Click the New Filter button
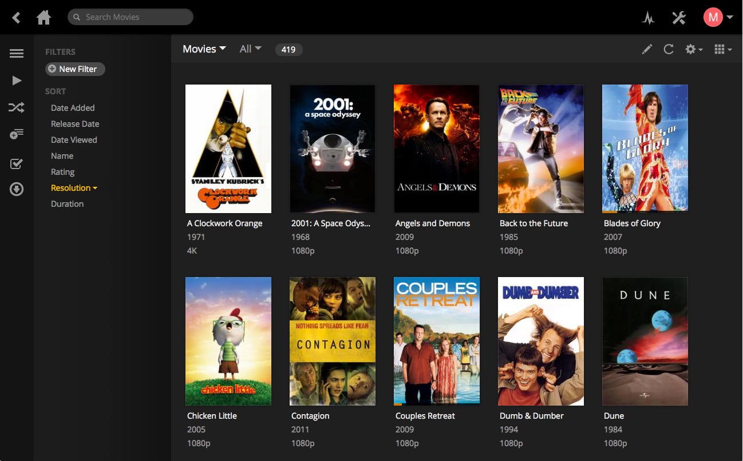The width and height of the screenshot is (743, 461). pos(75,69)
